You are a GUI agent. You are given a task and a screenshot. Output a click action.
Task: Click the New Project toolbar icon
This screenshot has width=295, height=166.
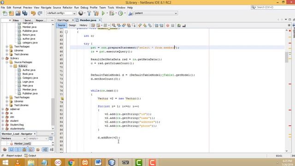point(12,13)
